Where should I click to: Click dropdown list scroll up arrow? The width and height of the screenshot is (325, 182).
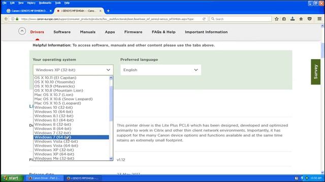pyautogui.click(x=111, y=78)
